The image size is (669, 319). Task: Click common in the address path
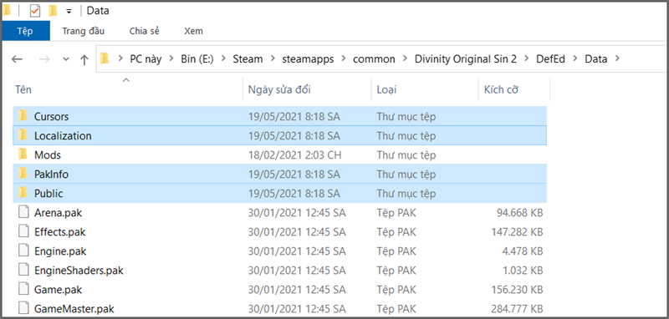(374, 58)
